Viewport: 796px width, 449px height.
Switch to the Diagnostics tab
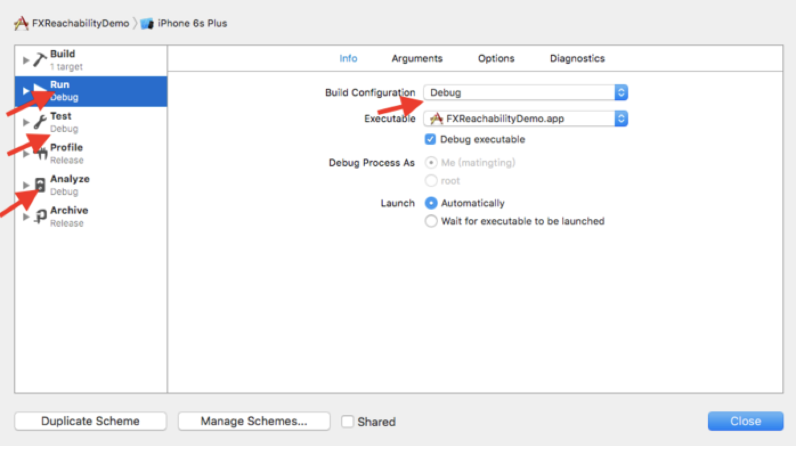point(577,58)
